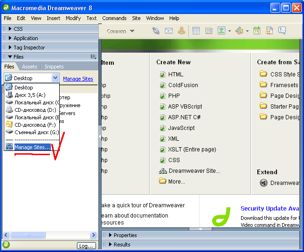Image resolution: width=304 pixels, height=252 pixels.
Task: Open the Media icon dropdown arrow
Action: coord(247,31)
